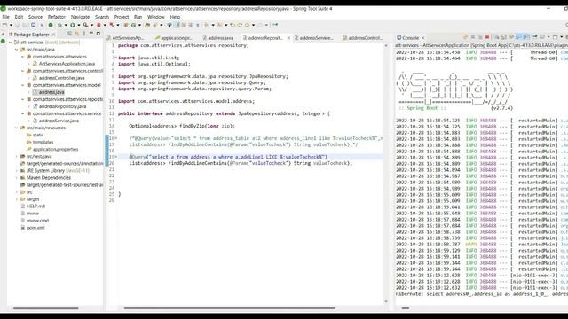The image size is (568, 319).
Task: Click the Debug bug toolbar icon
Action: (59, 25)
